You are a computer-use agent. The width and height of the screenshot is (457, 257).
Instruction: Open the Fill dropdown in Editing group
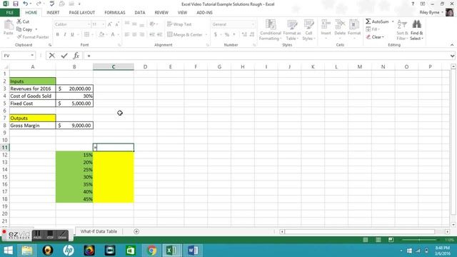point(373,29)
